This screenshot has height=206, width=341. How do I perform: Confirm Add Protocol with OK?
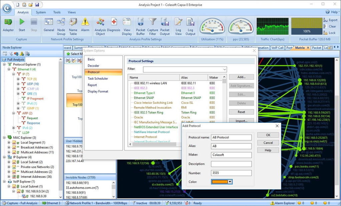click(x=268, y=135)
